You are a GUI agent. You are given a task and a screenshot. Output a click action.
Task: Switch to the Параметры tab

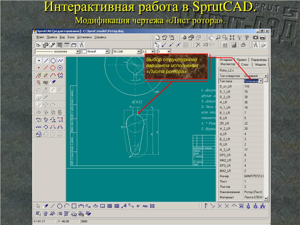tap(259, 60)
